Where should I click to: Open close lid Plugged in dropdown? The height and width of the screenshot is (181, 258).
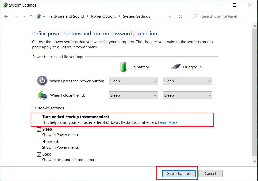188,95
